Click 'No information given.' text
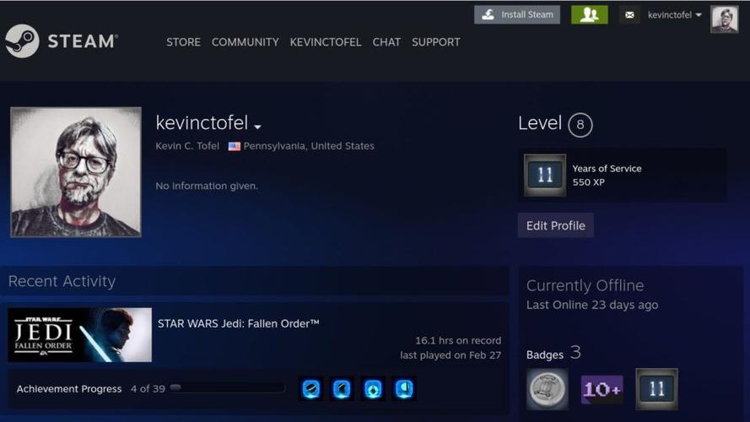Viewport: 750px width, 422px height. pos(207,186)
